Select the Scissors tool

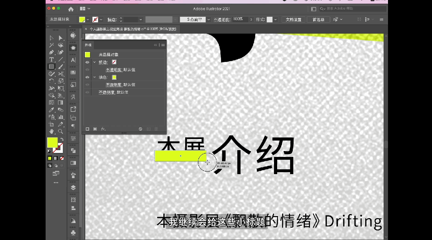(61, 73)
